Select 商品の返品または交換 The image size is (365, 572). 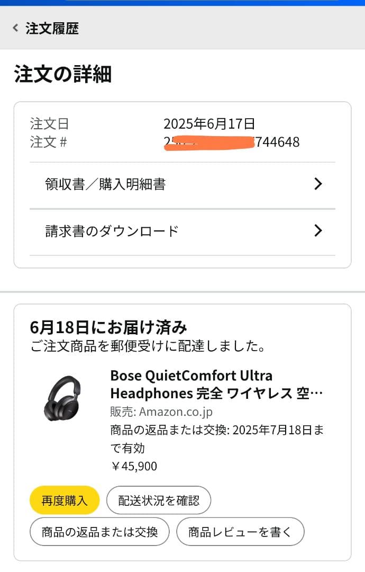(x=100, y=531)
